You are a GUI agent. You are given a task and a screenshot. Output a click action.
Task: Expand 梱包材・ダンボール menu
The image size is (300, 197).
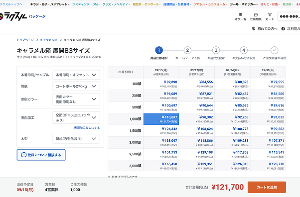(x=147, y=4)
